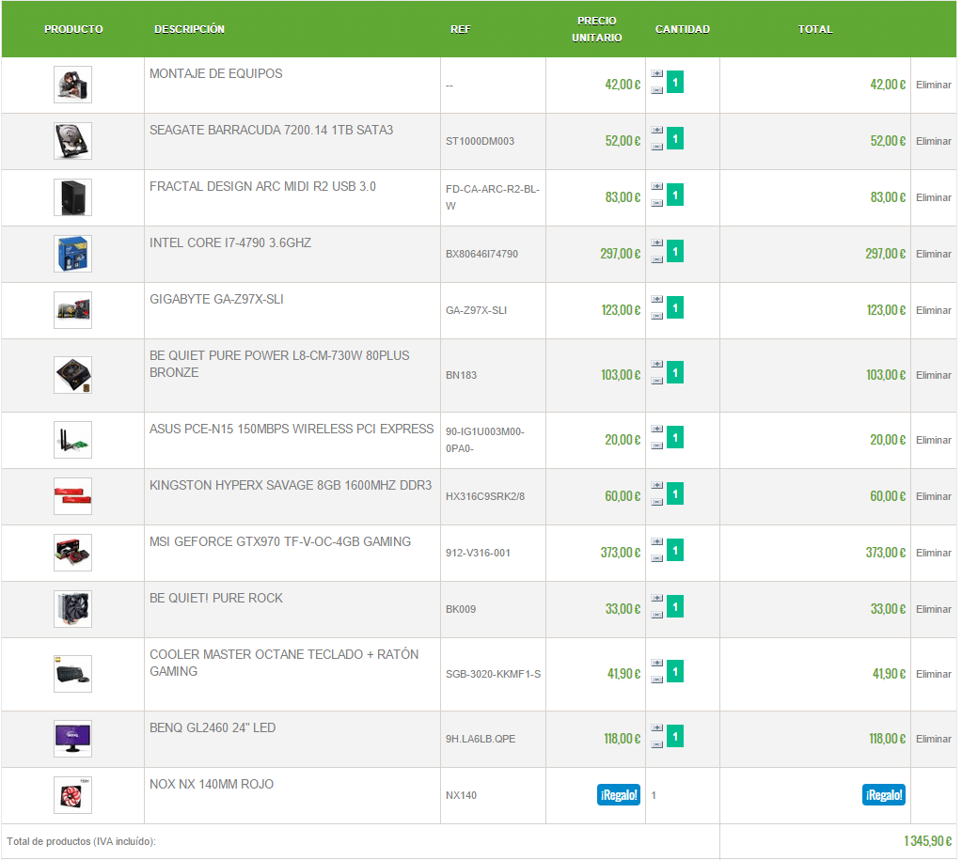Image resolution: width=962 pixels, height=860 pixels.
Task: Remove Montaje de Equipos via Eliminar
Action: (x=933, y=85)
